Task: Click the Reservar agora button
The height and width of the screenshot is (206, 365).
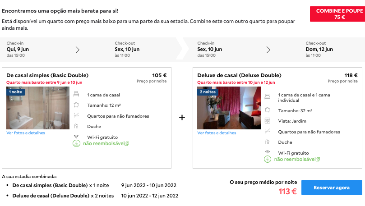Action: [332, 188]
